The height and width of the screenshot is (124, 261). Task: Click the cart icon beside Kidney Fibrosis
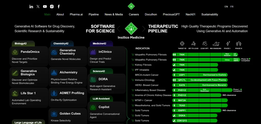point(133,65)
